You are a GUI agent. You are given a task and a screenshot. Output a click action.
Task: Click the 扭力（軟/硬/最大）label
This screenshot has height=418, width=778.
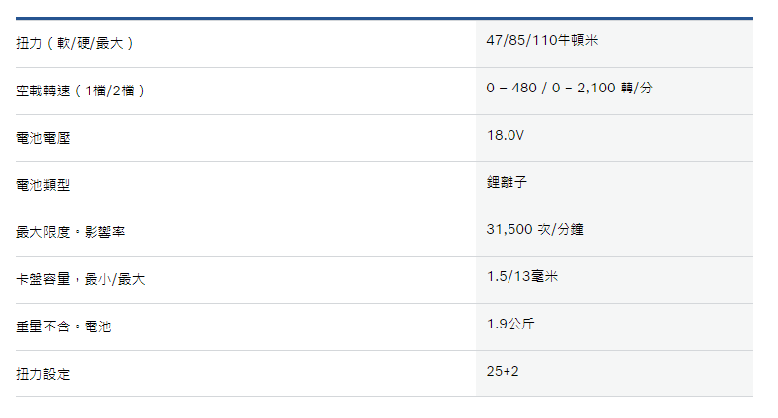pos(75,43)
